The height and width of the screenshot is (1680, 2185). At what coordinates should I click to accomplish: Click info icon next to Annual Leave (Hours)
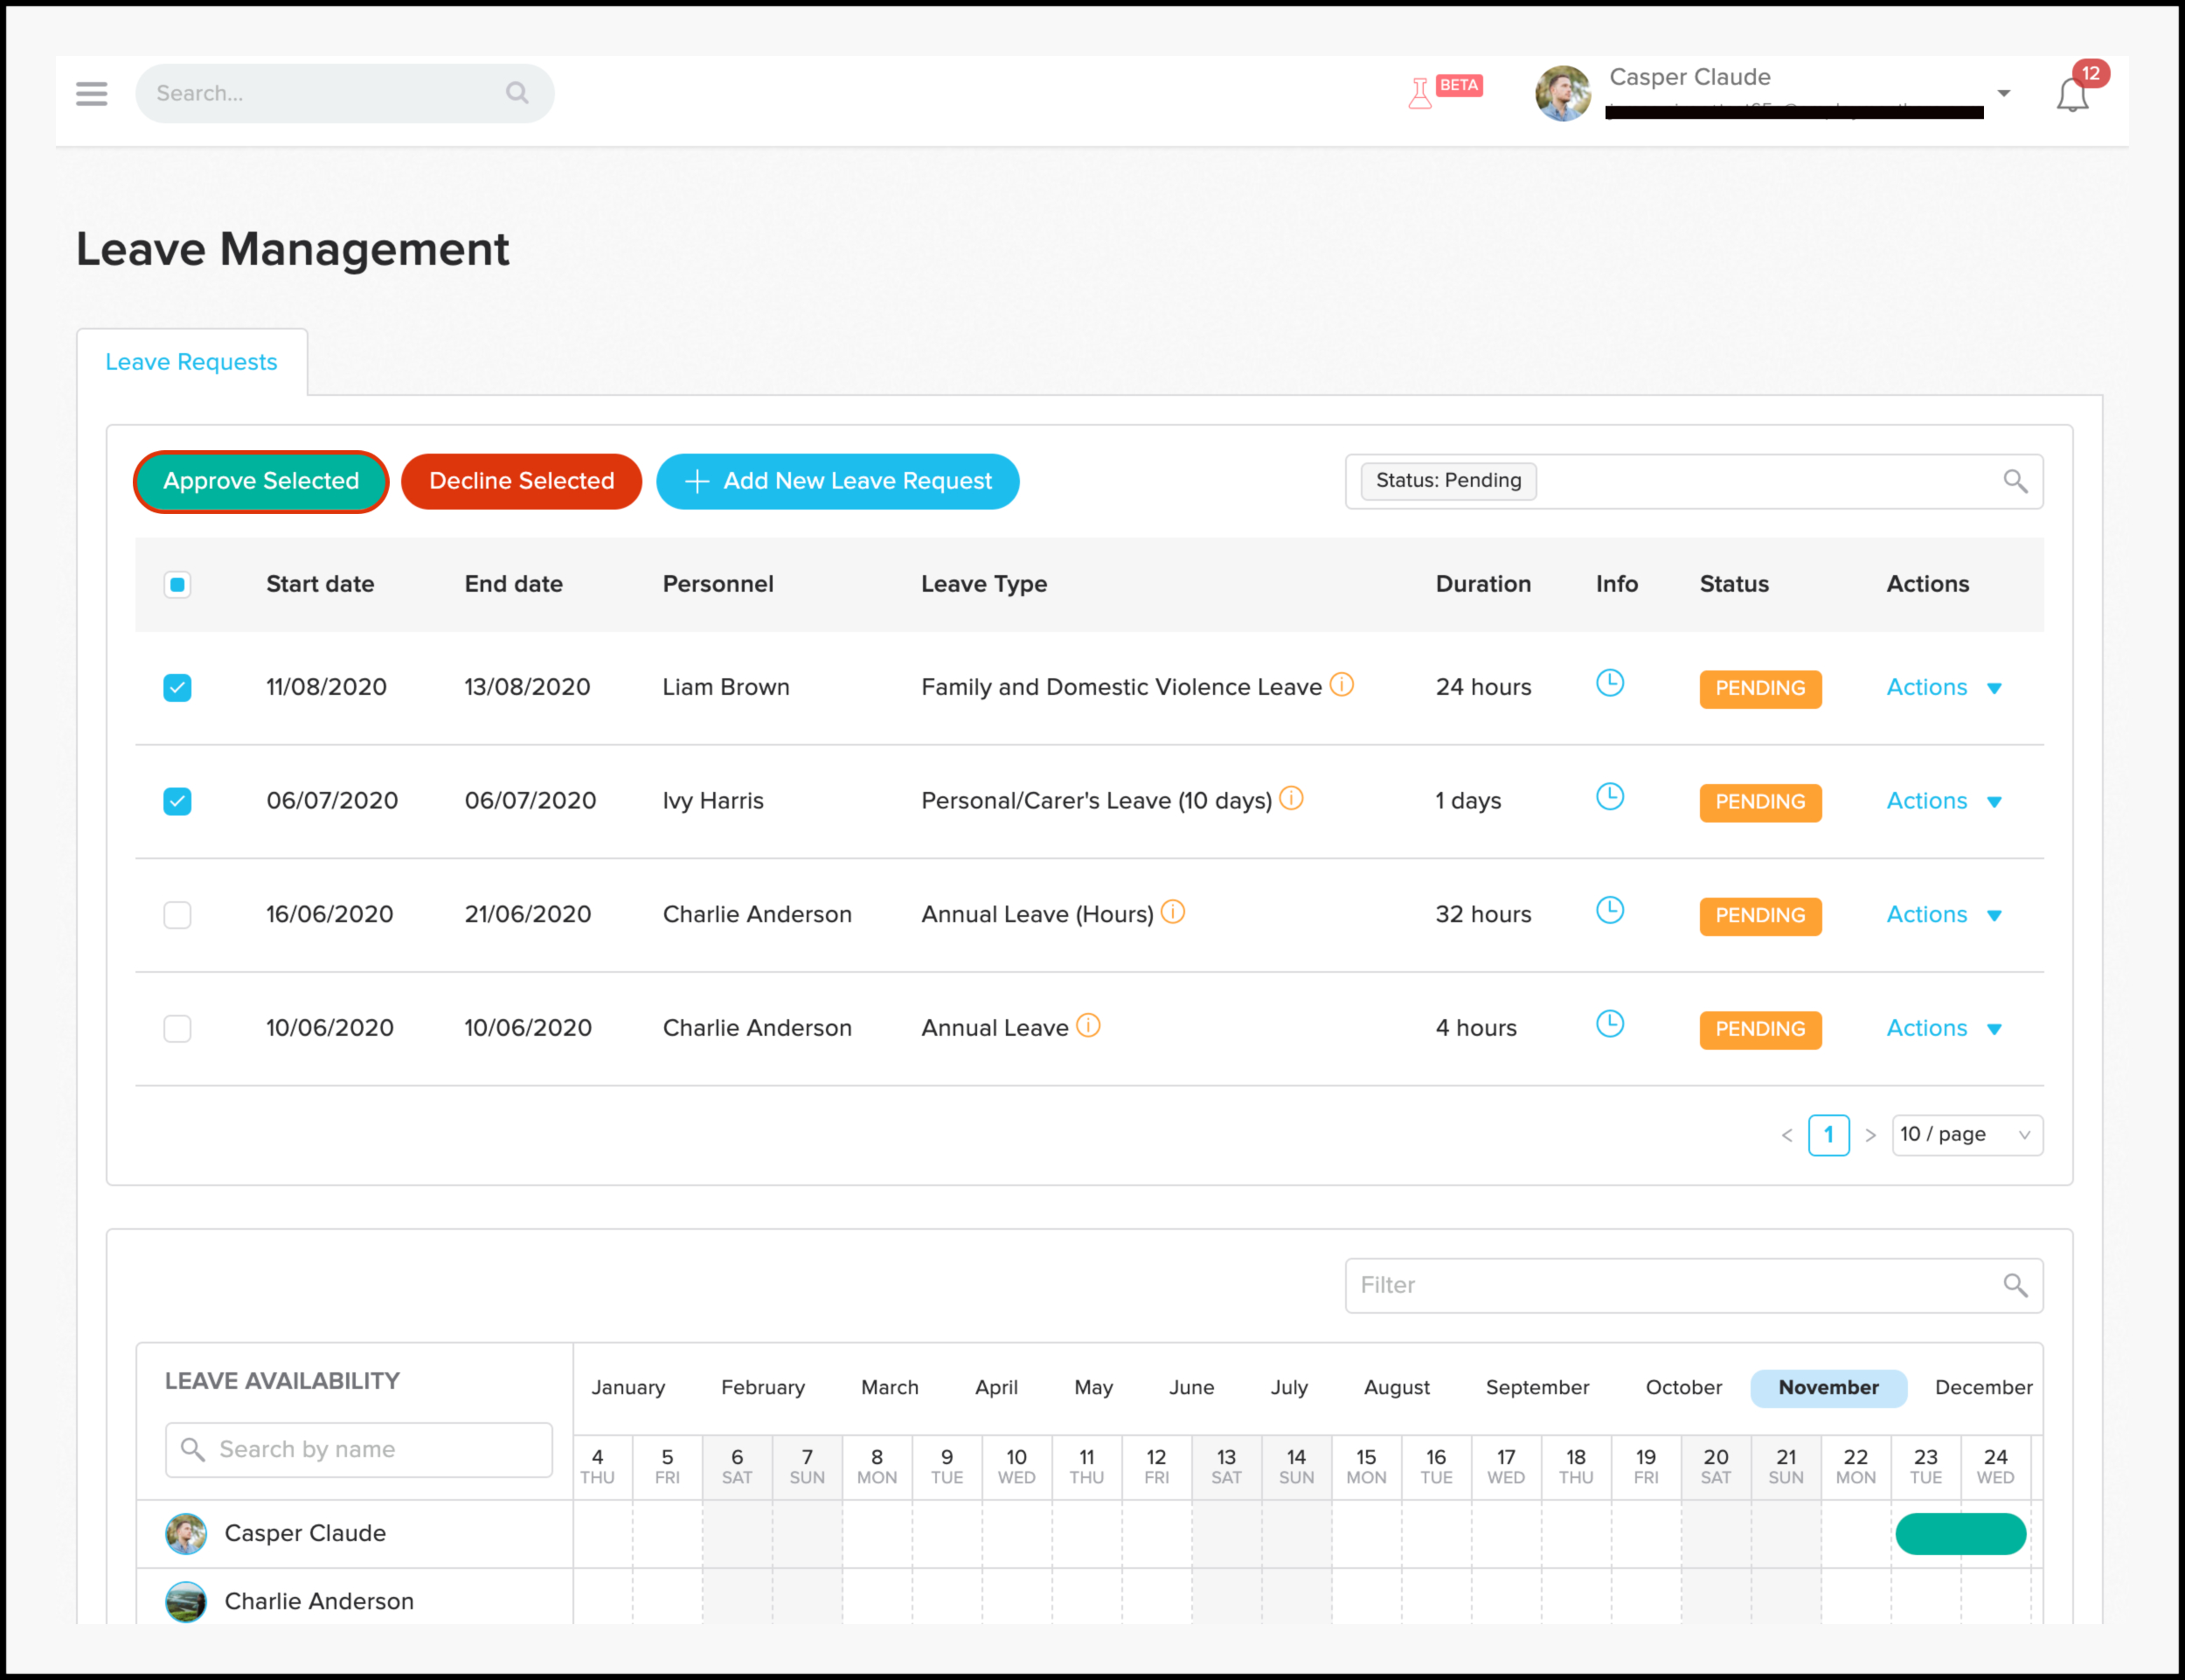point(1173,912)
